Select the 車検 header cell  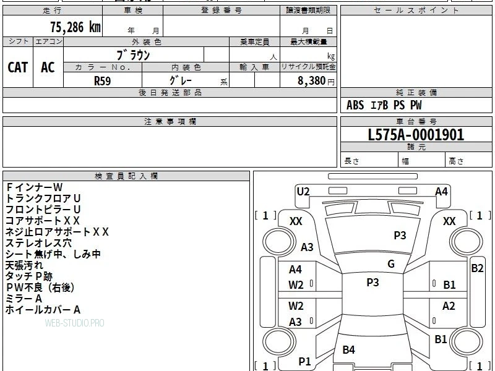tap(133, 11)
